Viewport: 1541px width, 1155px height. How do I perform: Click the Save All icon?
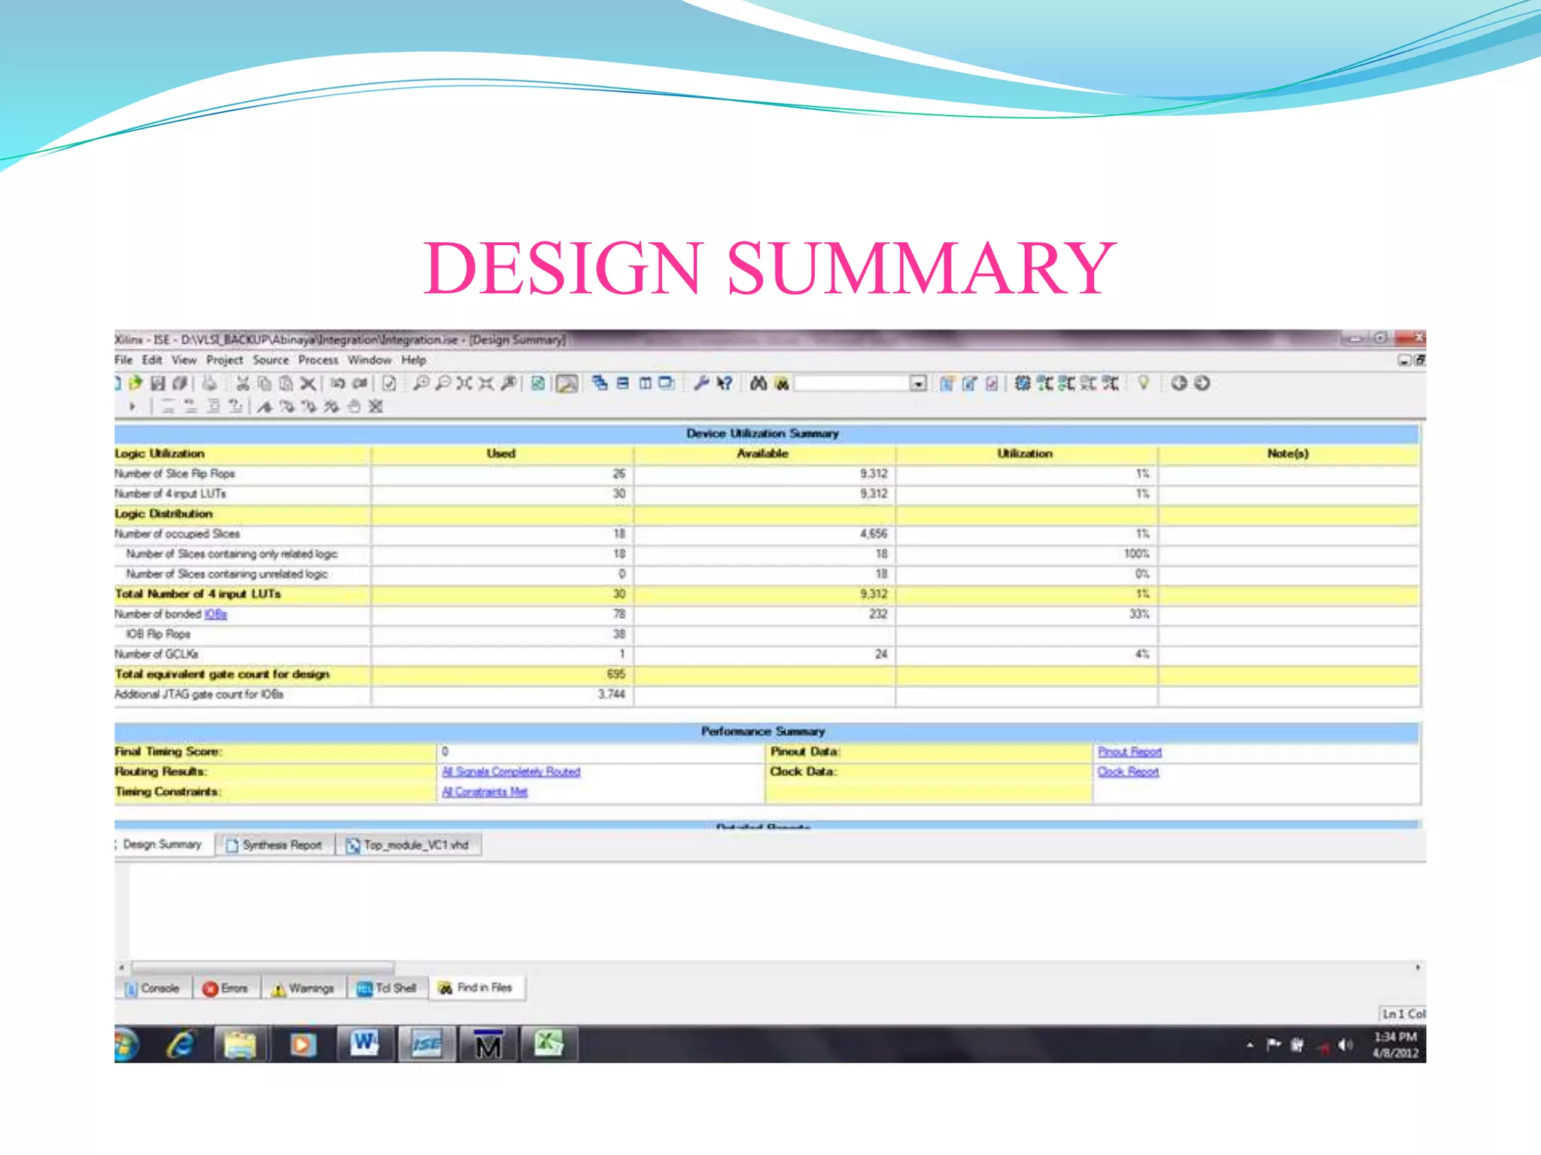point(179,383)
